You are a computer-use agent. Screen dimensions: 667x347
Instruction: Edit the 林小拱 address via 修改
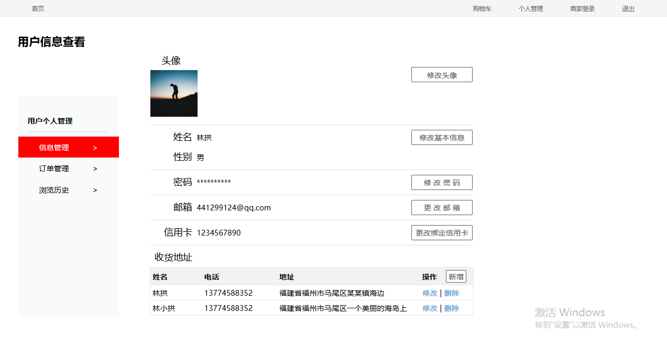click(x=430, y=308)
